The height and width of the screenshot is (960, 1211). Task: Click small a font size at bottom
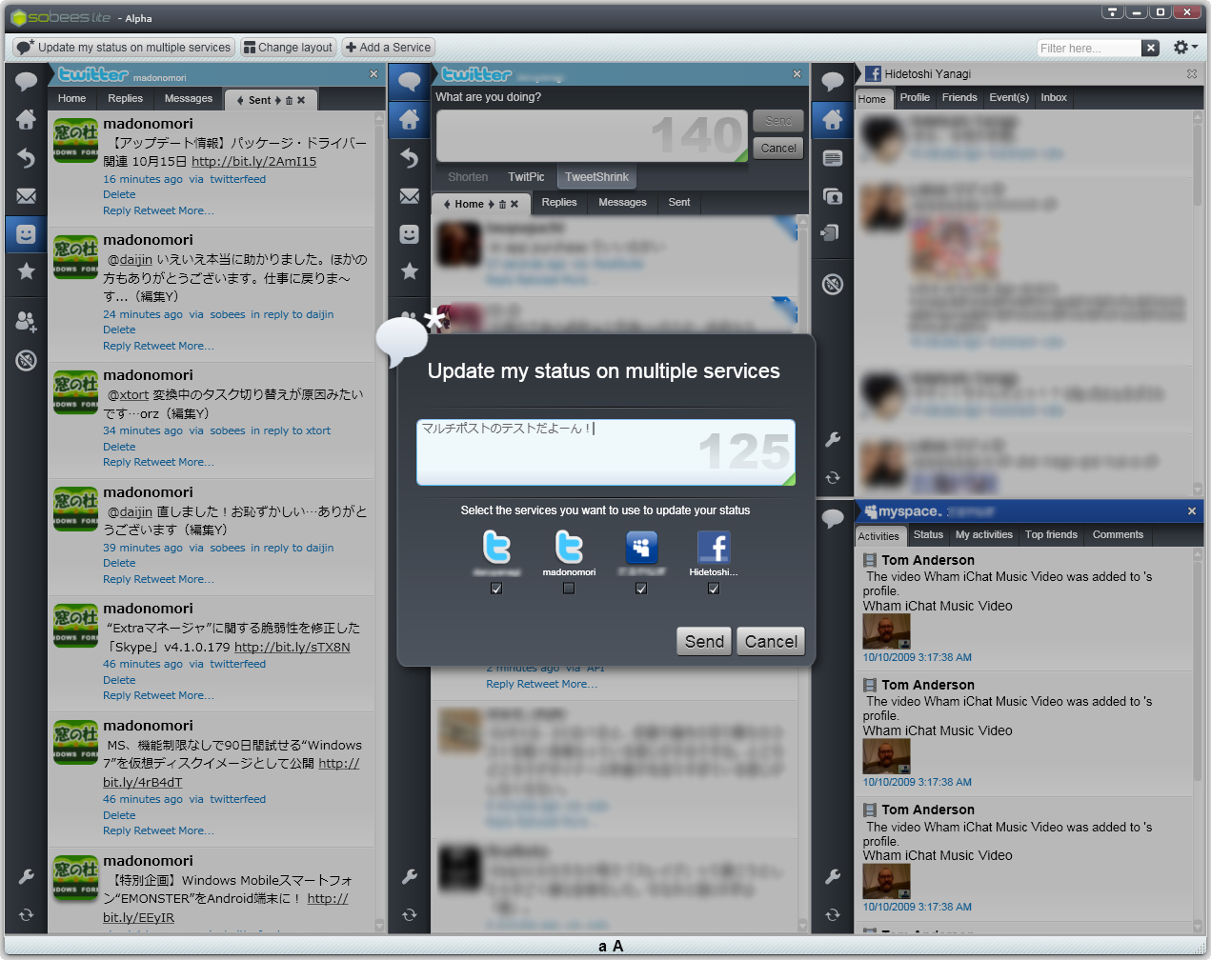click(x=602, y=947)
